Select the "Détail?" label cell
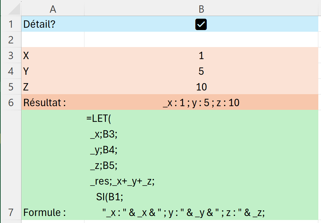The width and height of the screenshot is (321, 223). 53,24
